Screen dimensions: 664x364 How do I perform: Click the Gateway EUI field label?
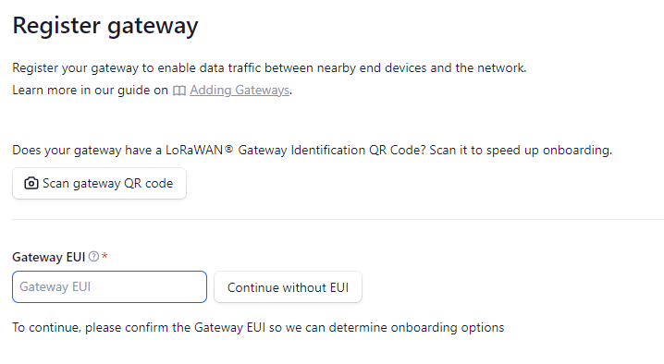point(49,257)
